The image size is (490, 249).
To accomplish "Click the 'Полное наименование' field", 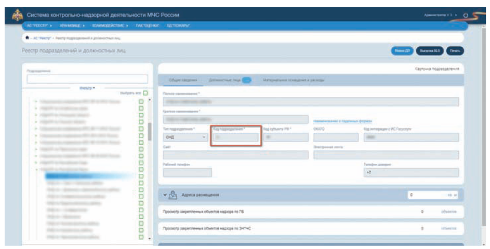I will tap(311, 102).
